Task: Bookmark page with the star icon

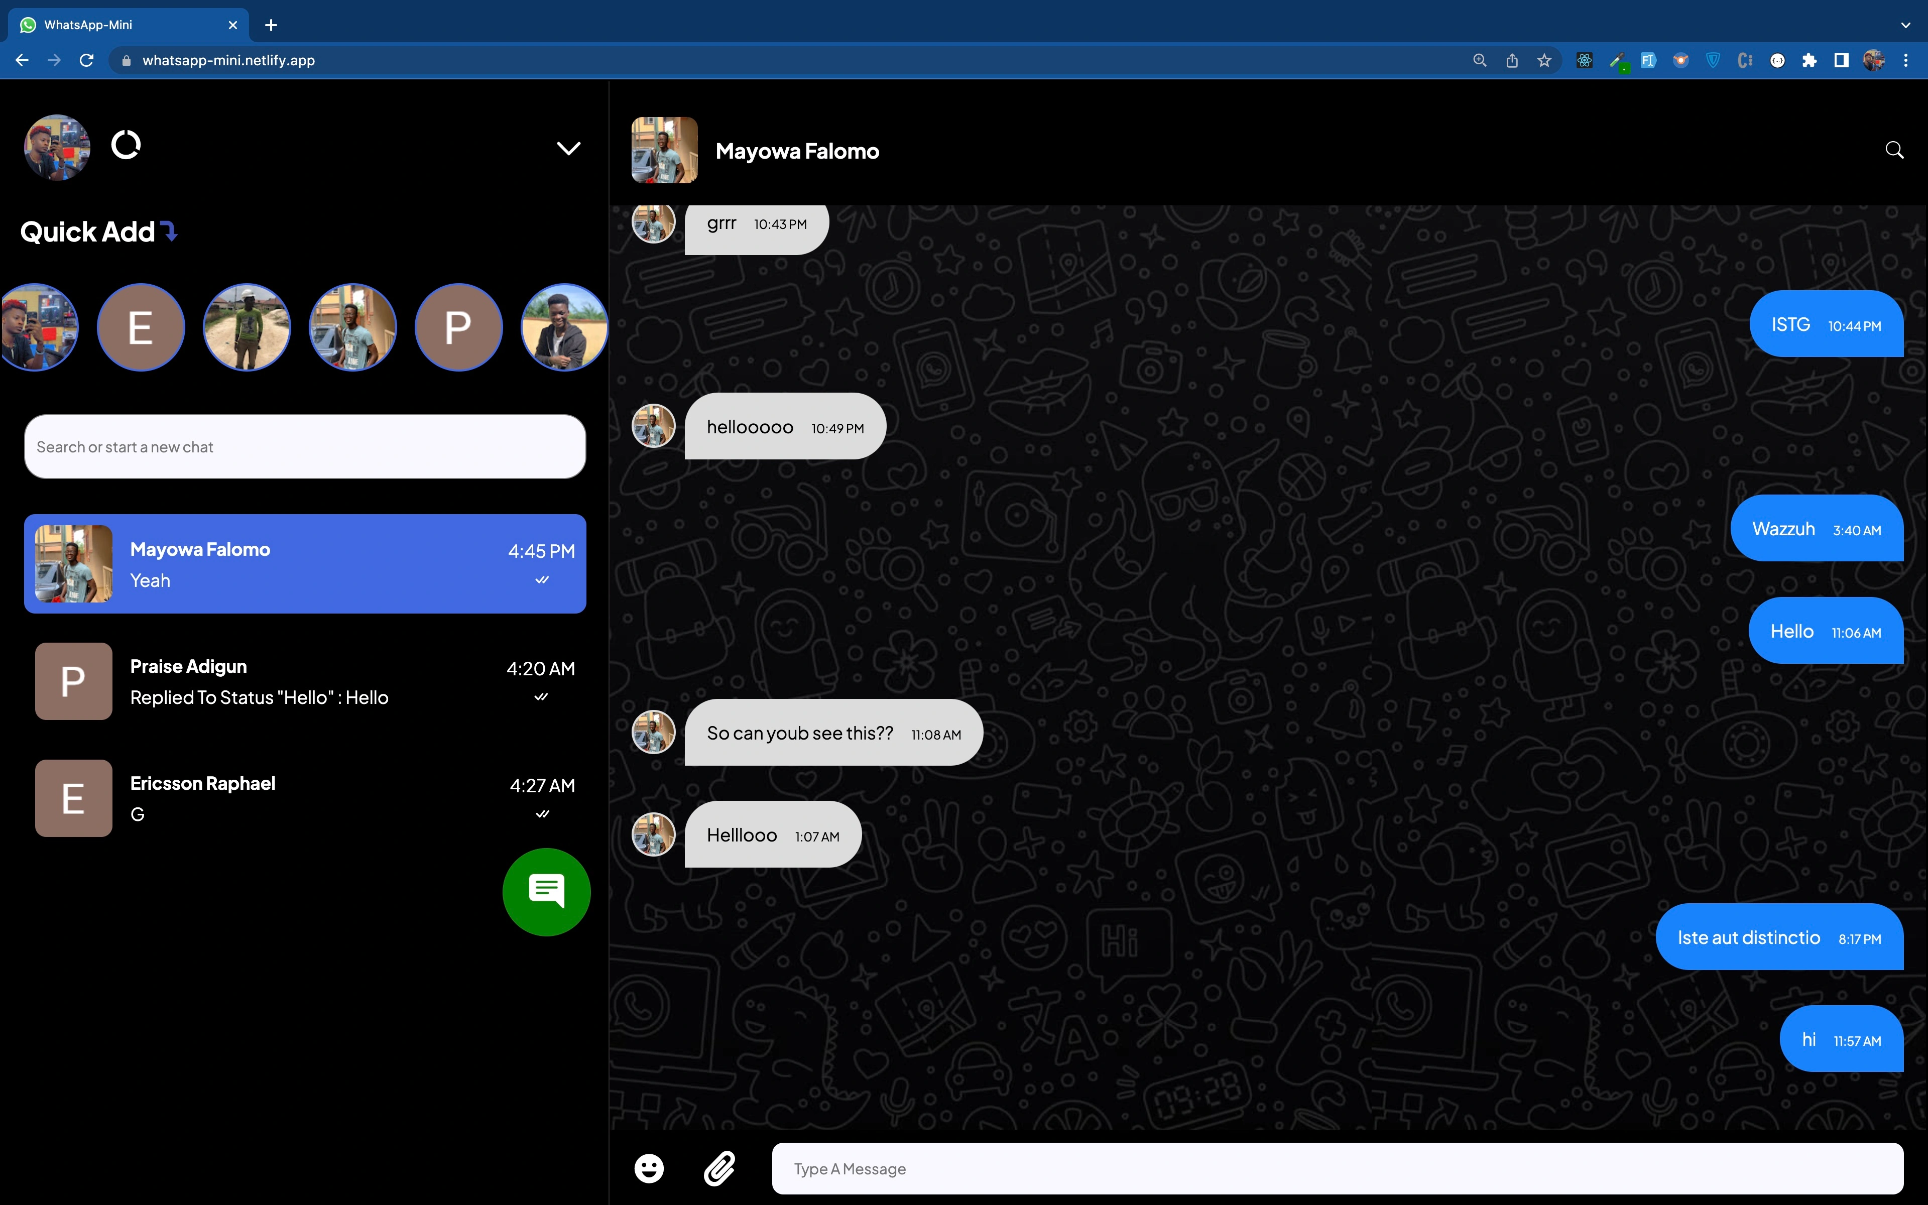Action: coord(1544,61)
